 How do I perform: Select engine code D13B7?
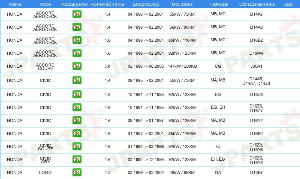tap(256, 172)
